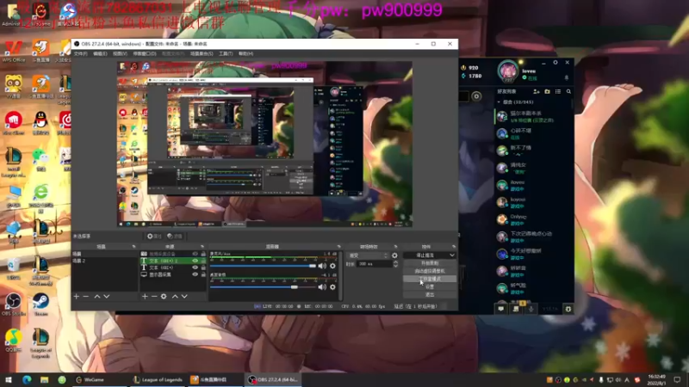The image size is (689, 387).
Task: Pop out the Scenes dock panel
Action: [x=133, y=247]
